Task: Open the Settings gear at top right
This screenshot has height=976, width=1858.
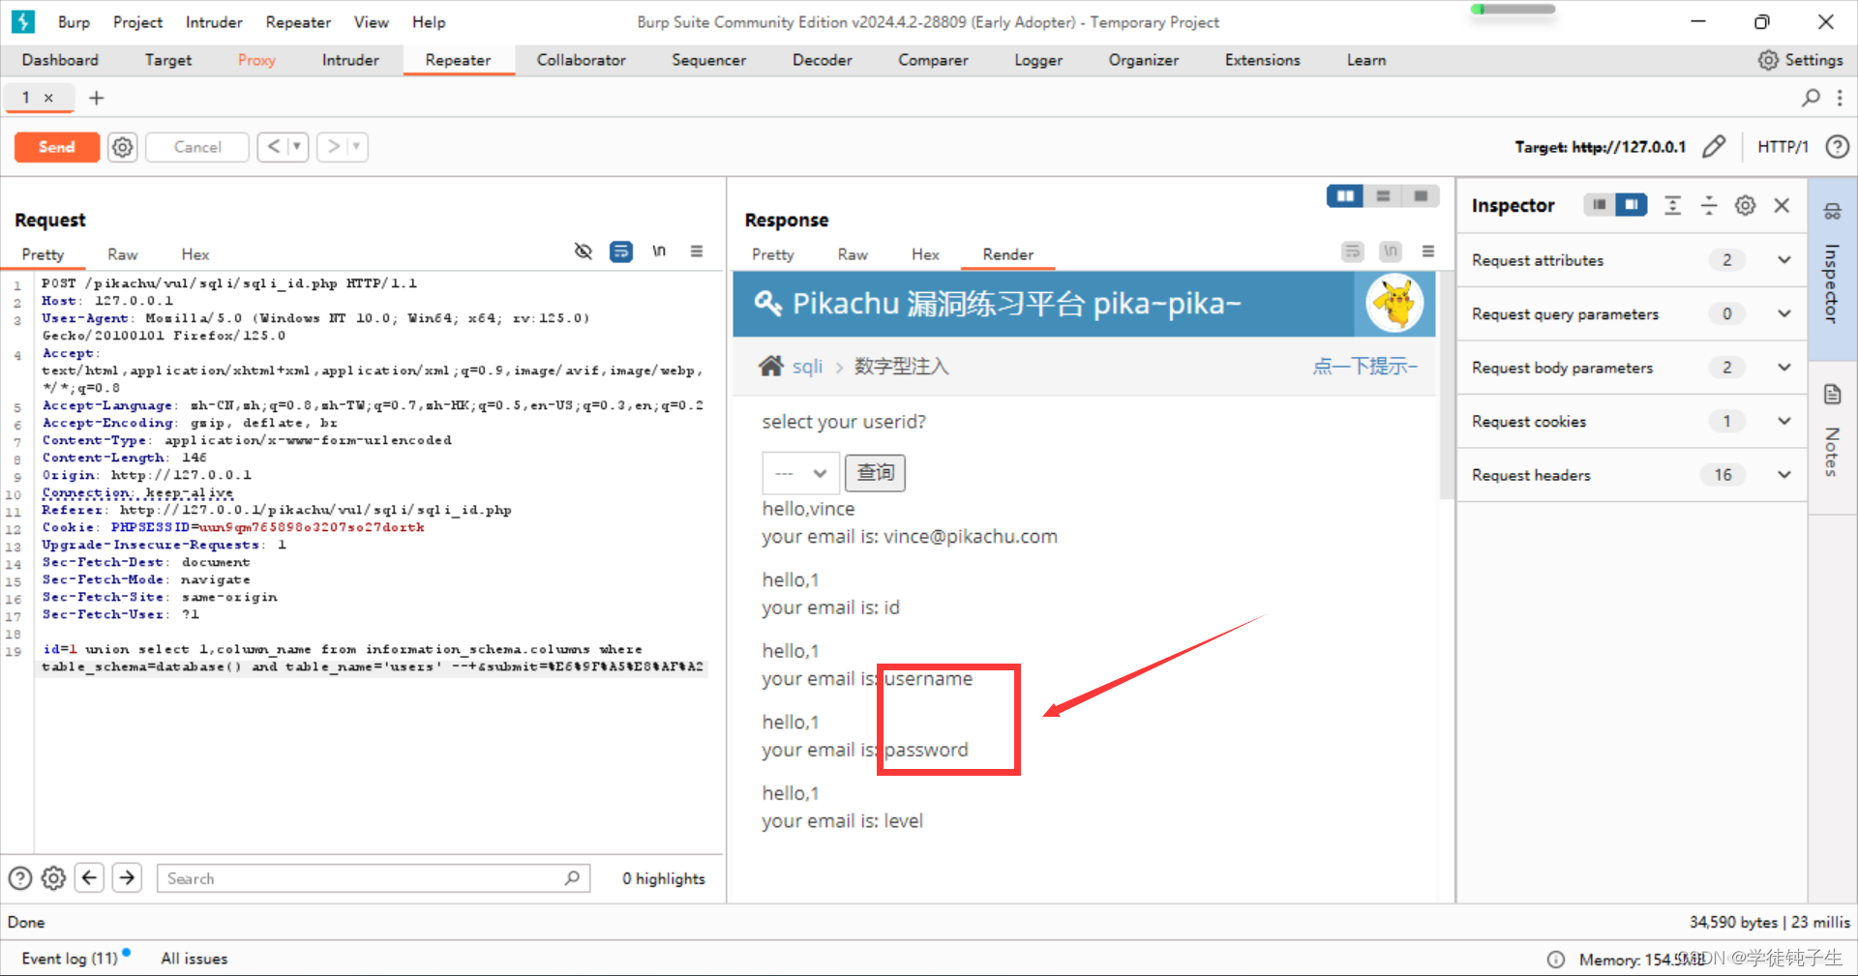Action: (x=1768, y=60)
